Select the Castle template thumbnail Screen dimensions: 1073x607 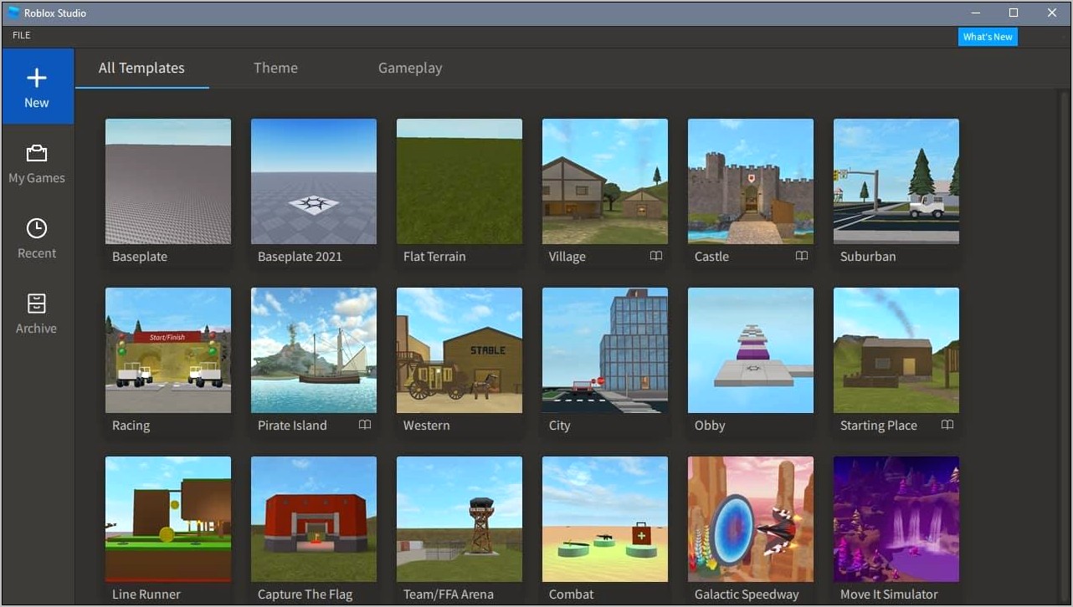click(x=751, y=181)
